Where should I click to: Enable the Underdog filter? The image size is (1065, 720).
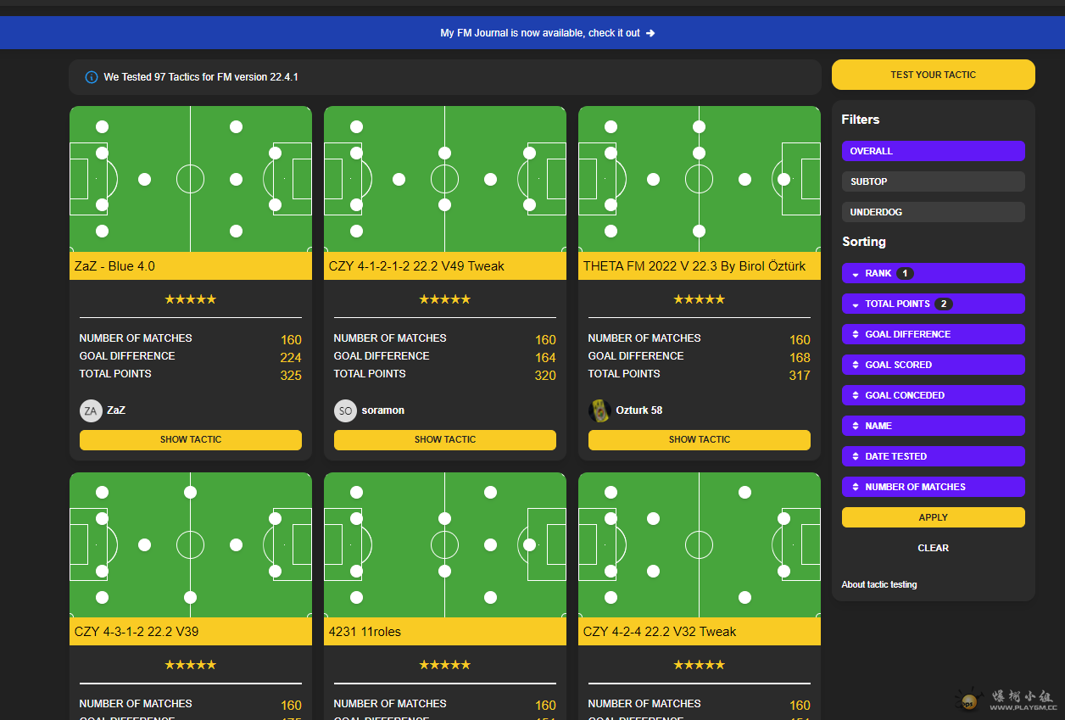(933, 212)
